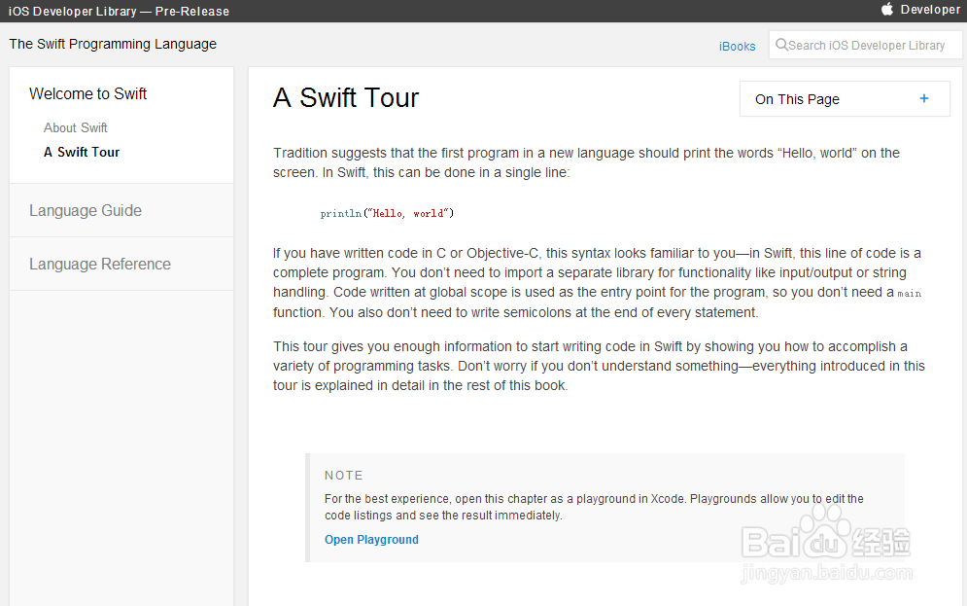Select Welcome to Swift section
This screenshot has width=967, height=606.
(87, 93)
